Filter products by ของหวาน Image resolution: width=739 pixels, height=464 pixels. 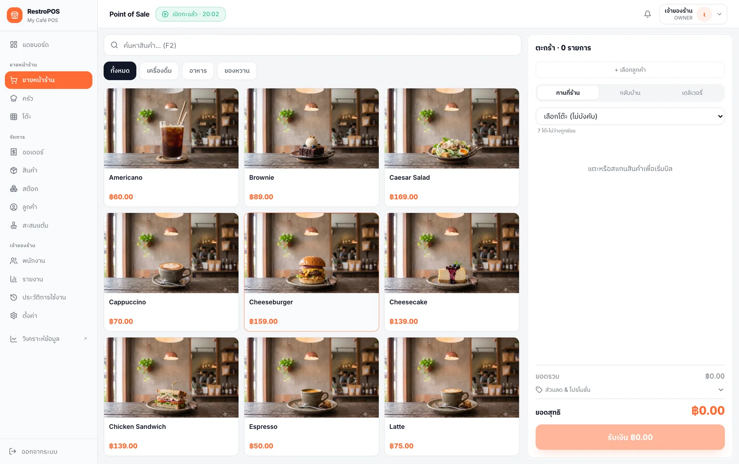click(237, 71)
